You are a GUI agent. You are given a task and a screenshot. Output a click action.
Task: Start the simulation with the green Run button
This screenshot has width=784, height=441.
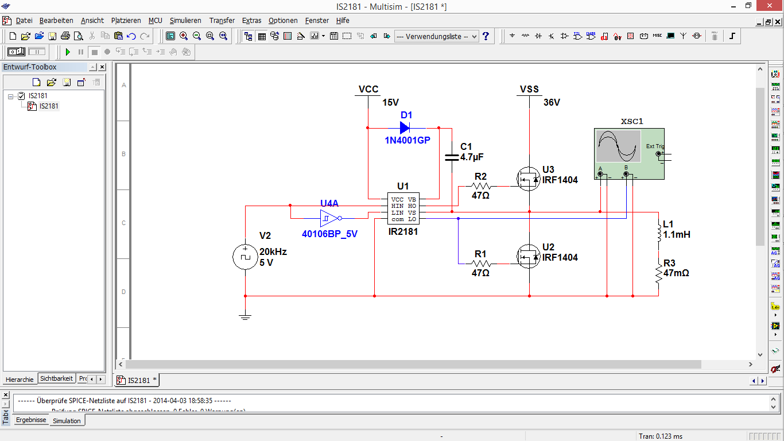pyautogui.click(x=68, y=52)
